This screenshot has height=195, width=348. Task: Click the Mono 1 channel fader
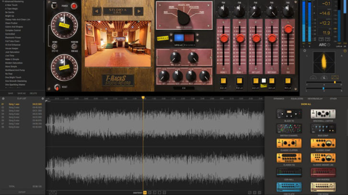point(224,39)
